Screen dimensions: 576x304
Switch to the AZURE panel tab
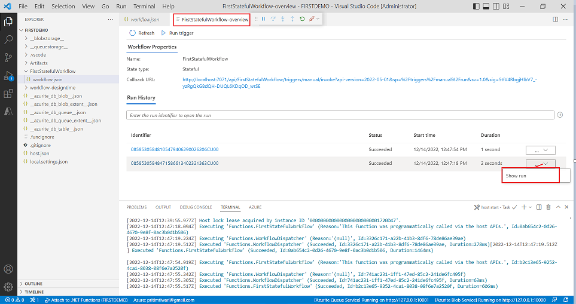(255, 207)
